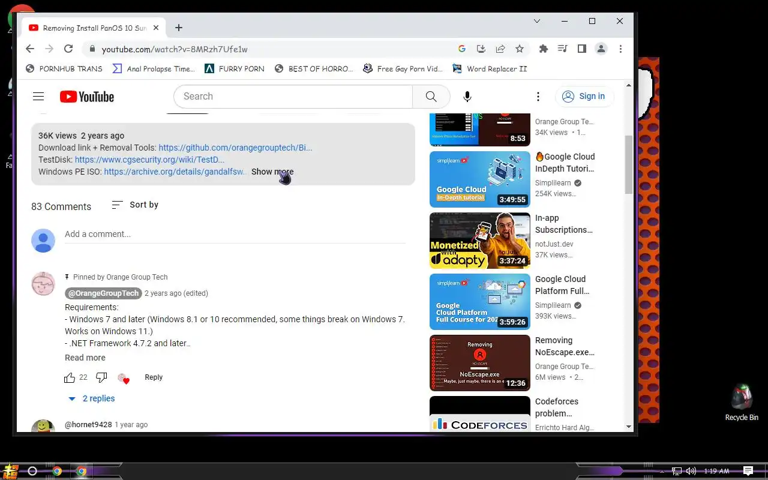Open the volume control in system tray

point(691,471)
